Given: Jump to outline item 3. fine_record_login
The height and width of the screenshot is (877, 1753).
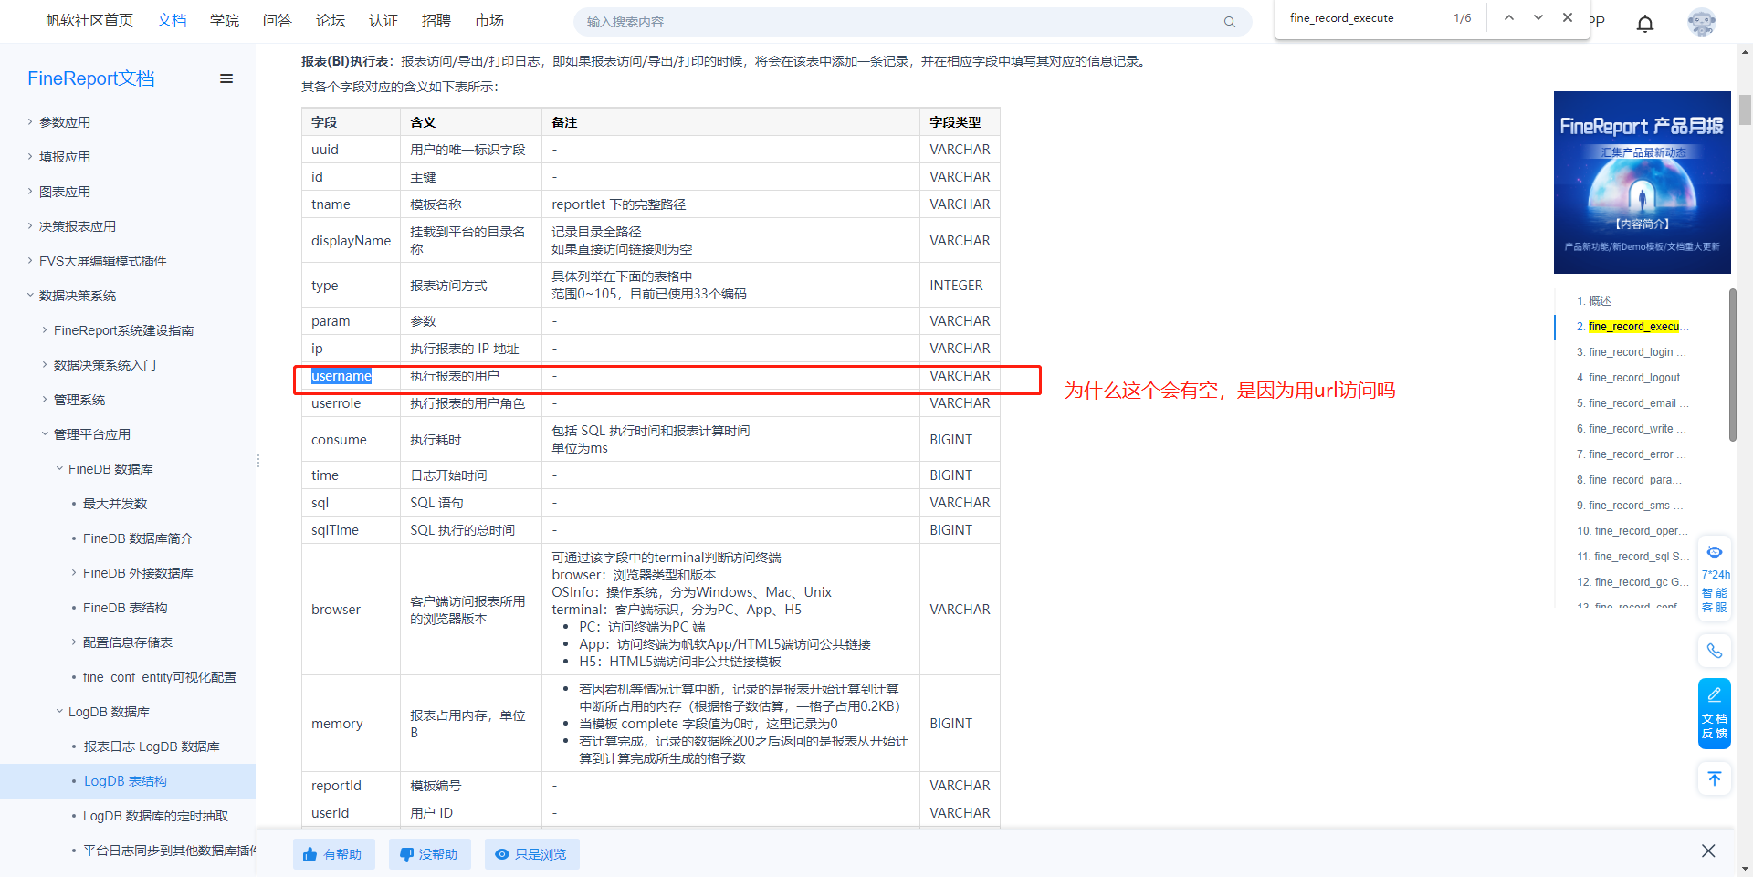Looking at the screenshot, I should (x=1632, y=352).
